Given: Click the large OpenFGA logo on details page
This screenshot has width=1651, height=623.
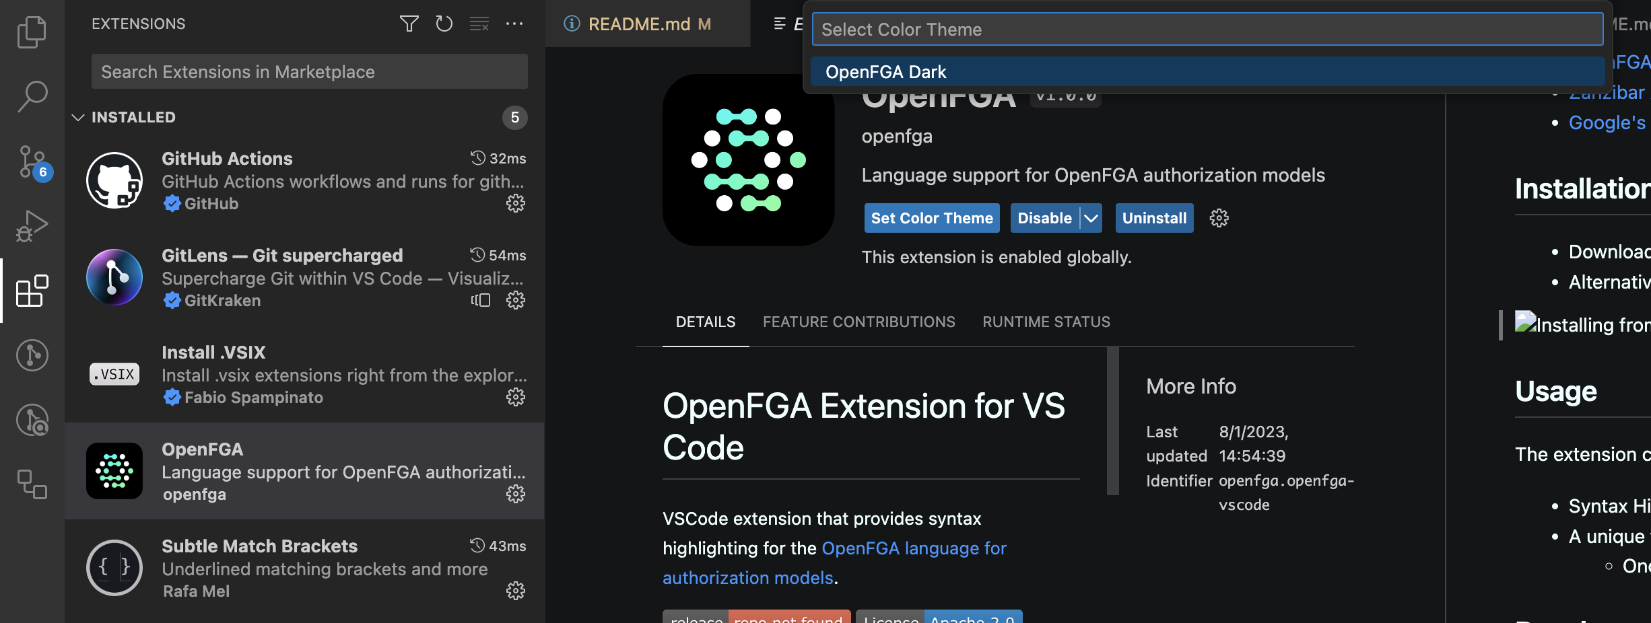Looking at the screenshot, I should click(748, 160).
